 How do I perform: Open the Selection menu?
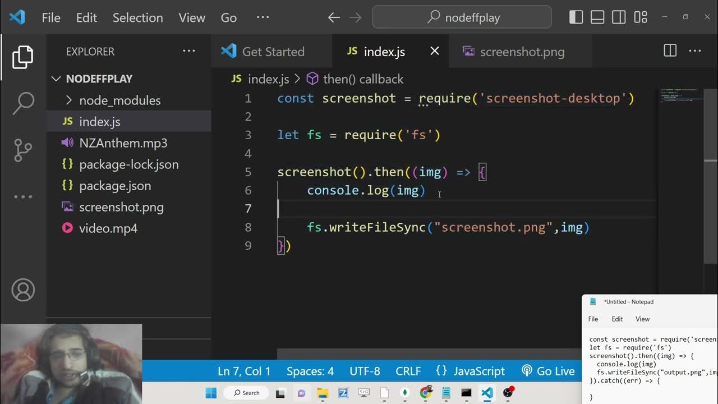[x=137, y=18]
